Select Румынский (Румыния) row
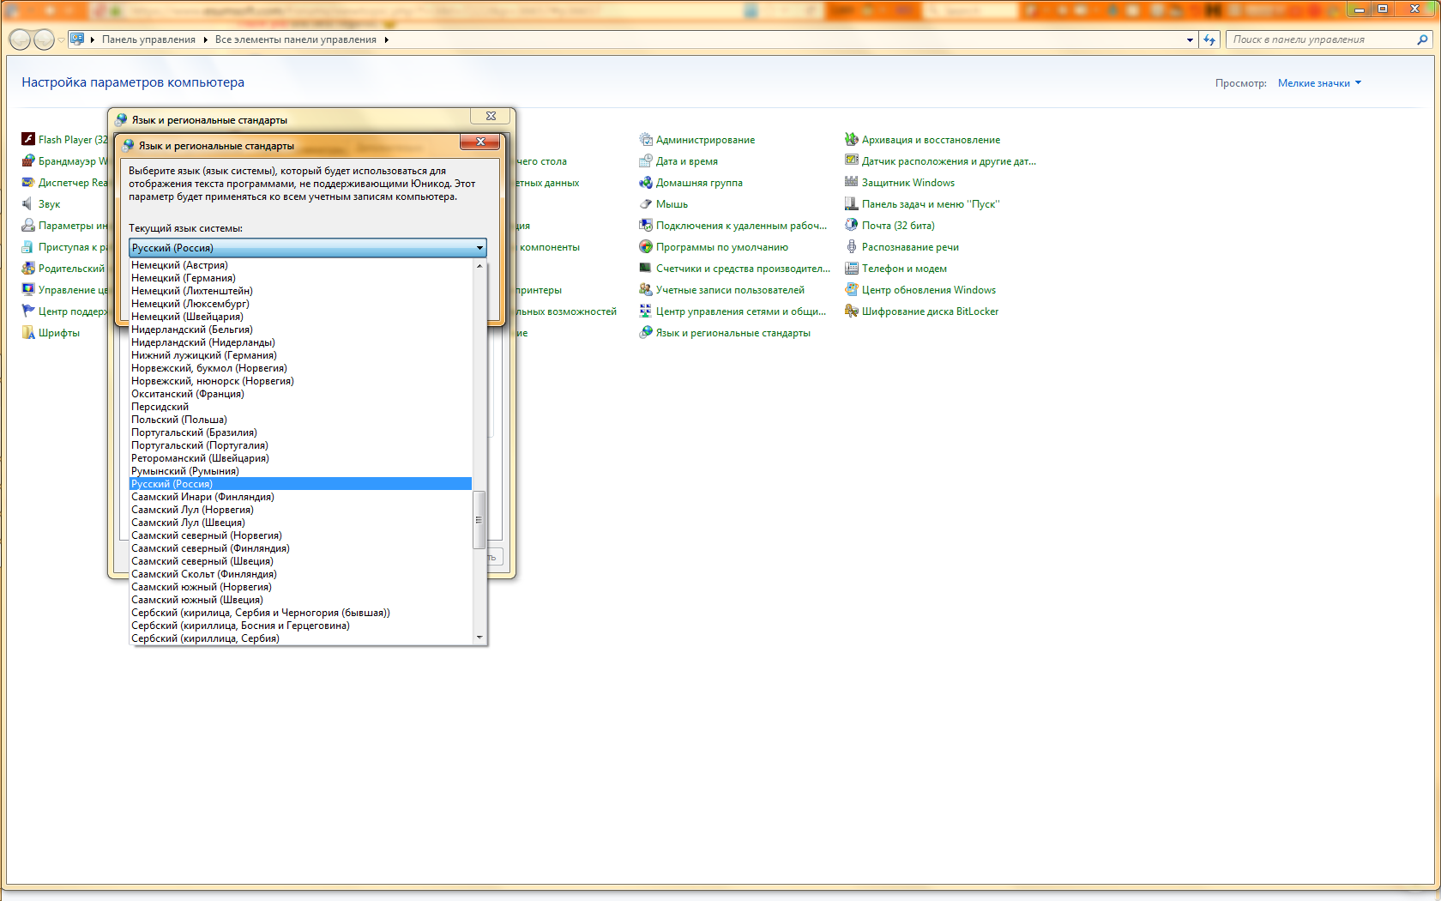This screenshot has height=901, width=1441. pos(300,471)
